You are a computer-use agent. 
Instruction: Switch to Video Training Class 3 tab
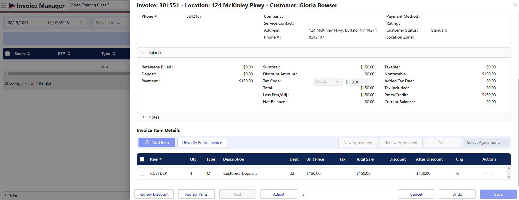click(x=90, y=5)
